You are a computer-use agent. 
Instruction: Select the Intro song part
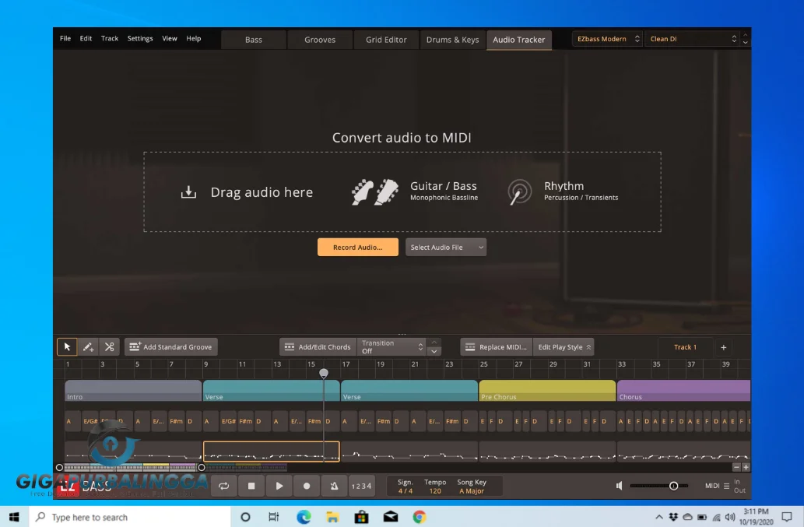click(133, 391)
